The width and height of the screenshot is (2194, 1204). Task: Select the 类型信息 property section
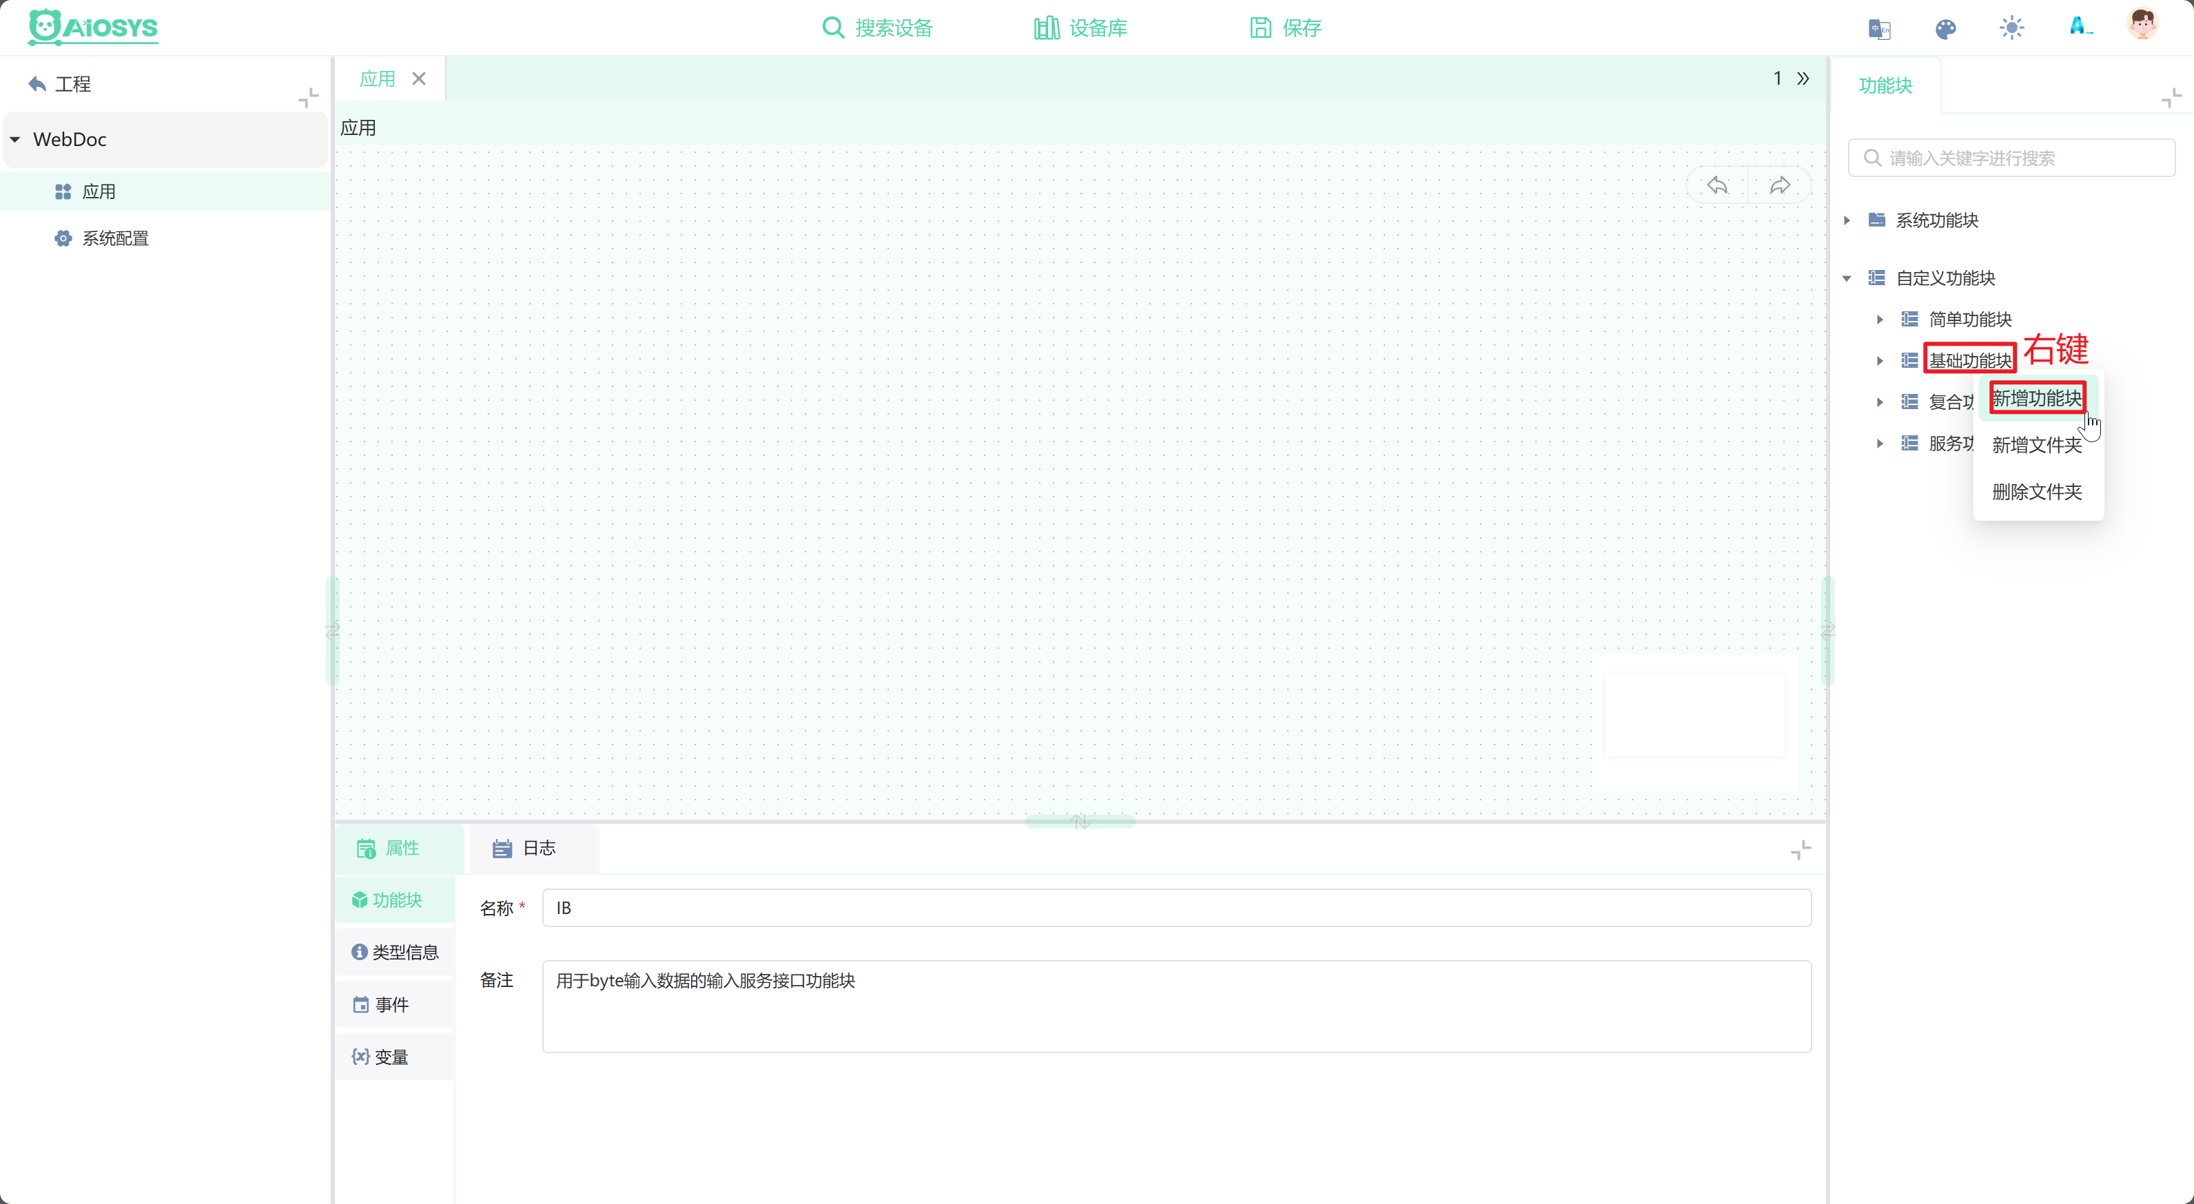[394, 952]
